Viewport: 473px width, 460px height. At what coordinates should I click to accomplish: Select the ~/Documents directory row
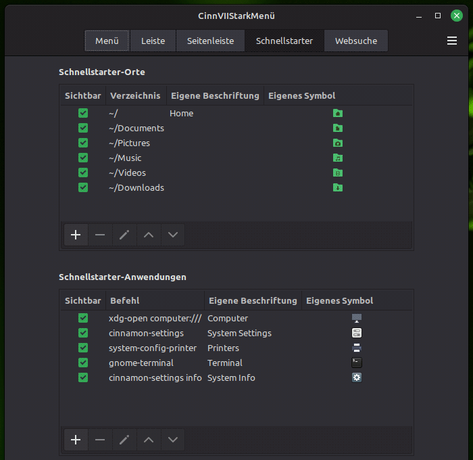(x=236, y=128)
